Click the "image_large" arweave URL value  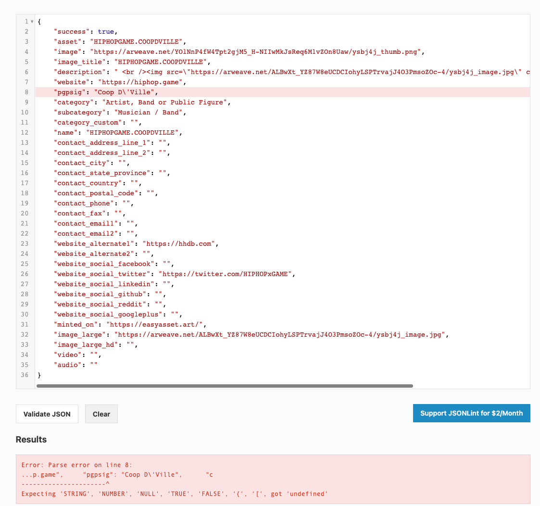click(x=280, y=334)
